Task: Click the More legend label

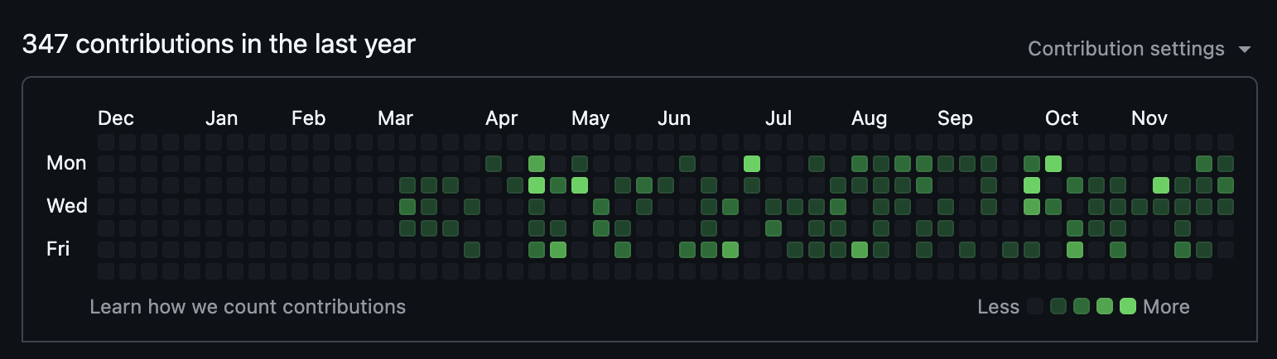Action: coord(1166,307)
